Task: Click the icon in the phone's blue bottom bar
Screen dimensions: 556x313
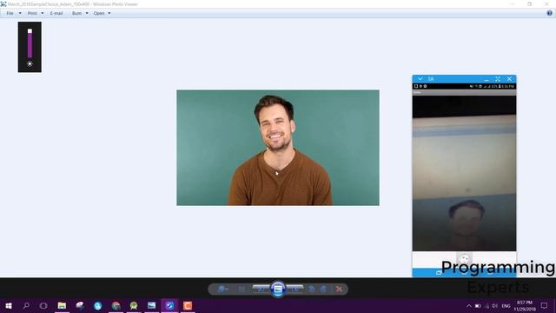Action: tap(439, 272)
